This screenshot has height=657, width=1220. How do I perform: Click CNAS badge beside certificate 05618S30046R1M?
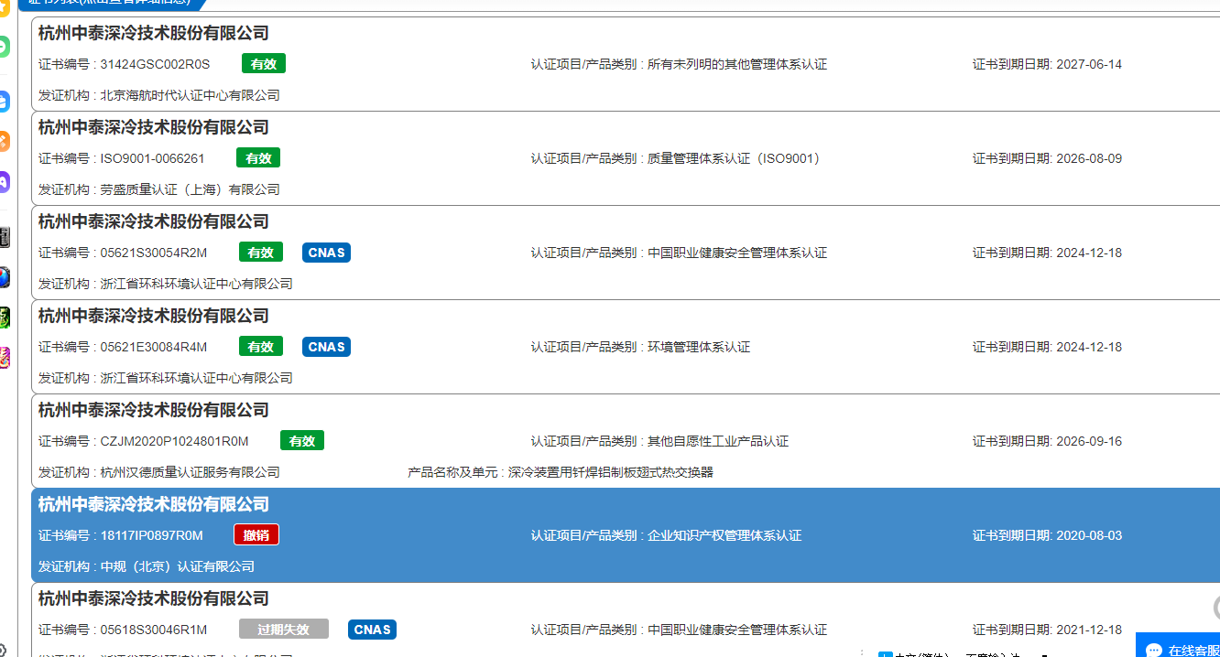coord(373,630)
